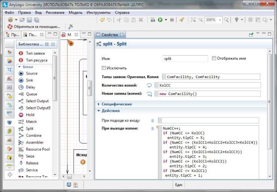Click the Zoom to fit icon

193,20
